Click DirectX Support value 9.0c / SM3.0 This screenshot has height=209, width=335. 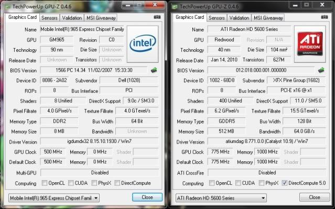click(141, 101)
